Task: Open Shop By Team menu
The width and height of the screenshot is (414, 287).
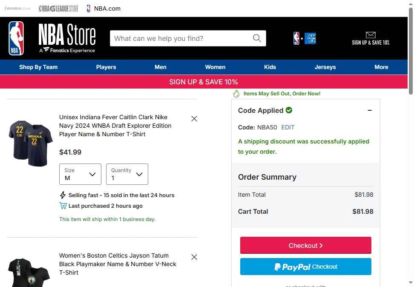Action: 38,67
